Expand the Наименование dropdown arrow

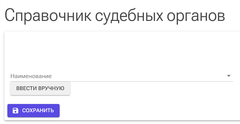[x=228, y=76]
